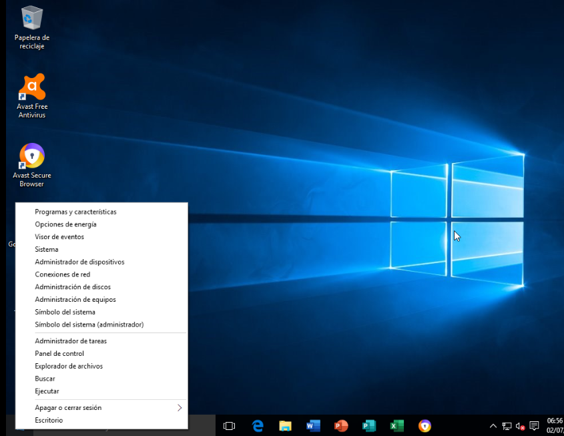Open Excel from the taskbar

click(x=397, y=426)
